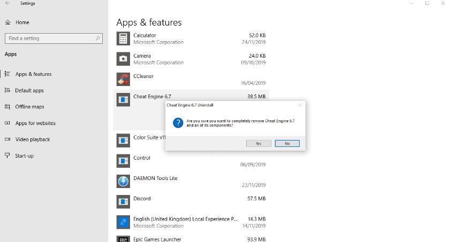Click DAEMON Tools' 23/11/2019 install date
This screenshot has height=242, width=449.
pos(254,185)
